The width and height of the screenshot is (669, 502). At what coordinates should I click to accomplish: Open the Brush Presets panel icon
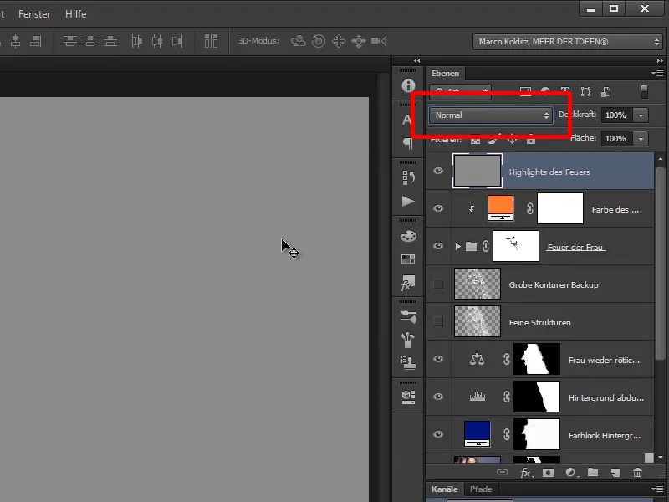[408, 317]
